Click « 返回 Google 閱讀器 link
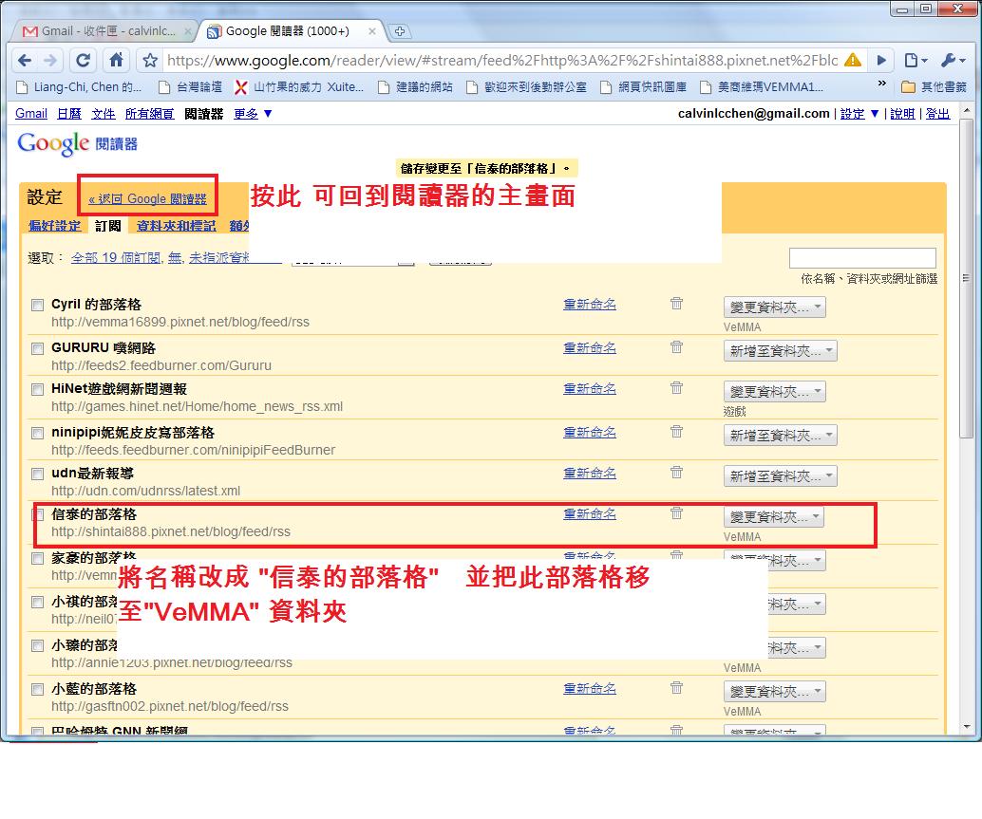Image resolution: width=982 pixels, height=819 pixels. tap(148, 199)
